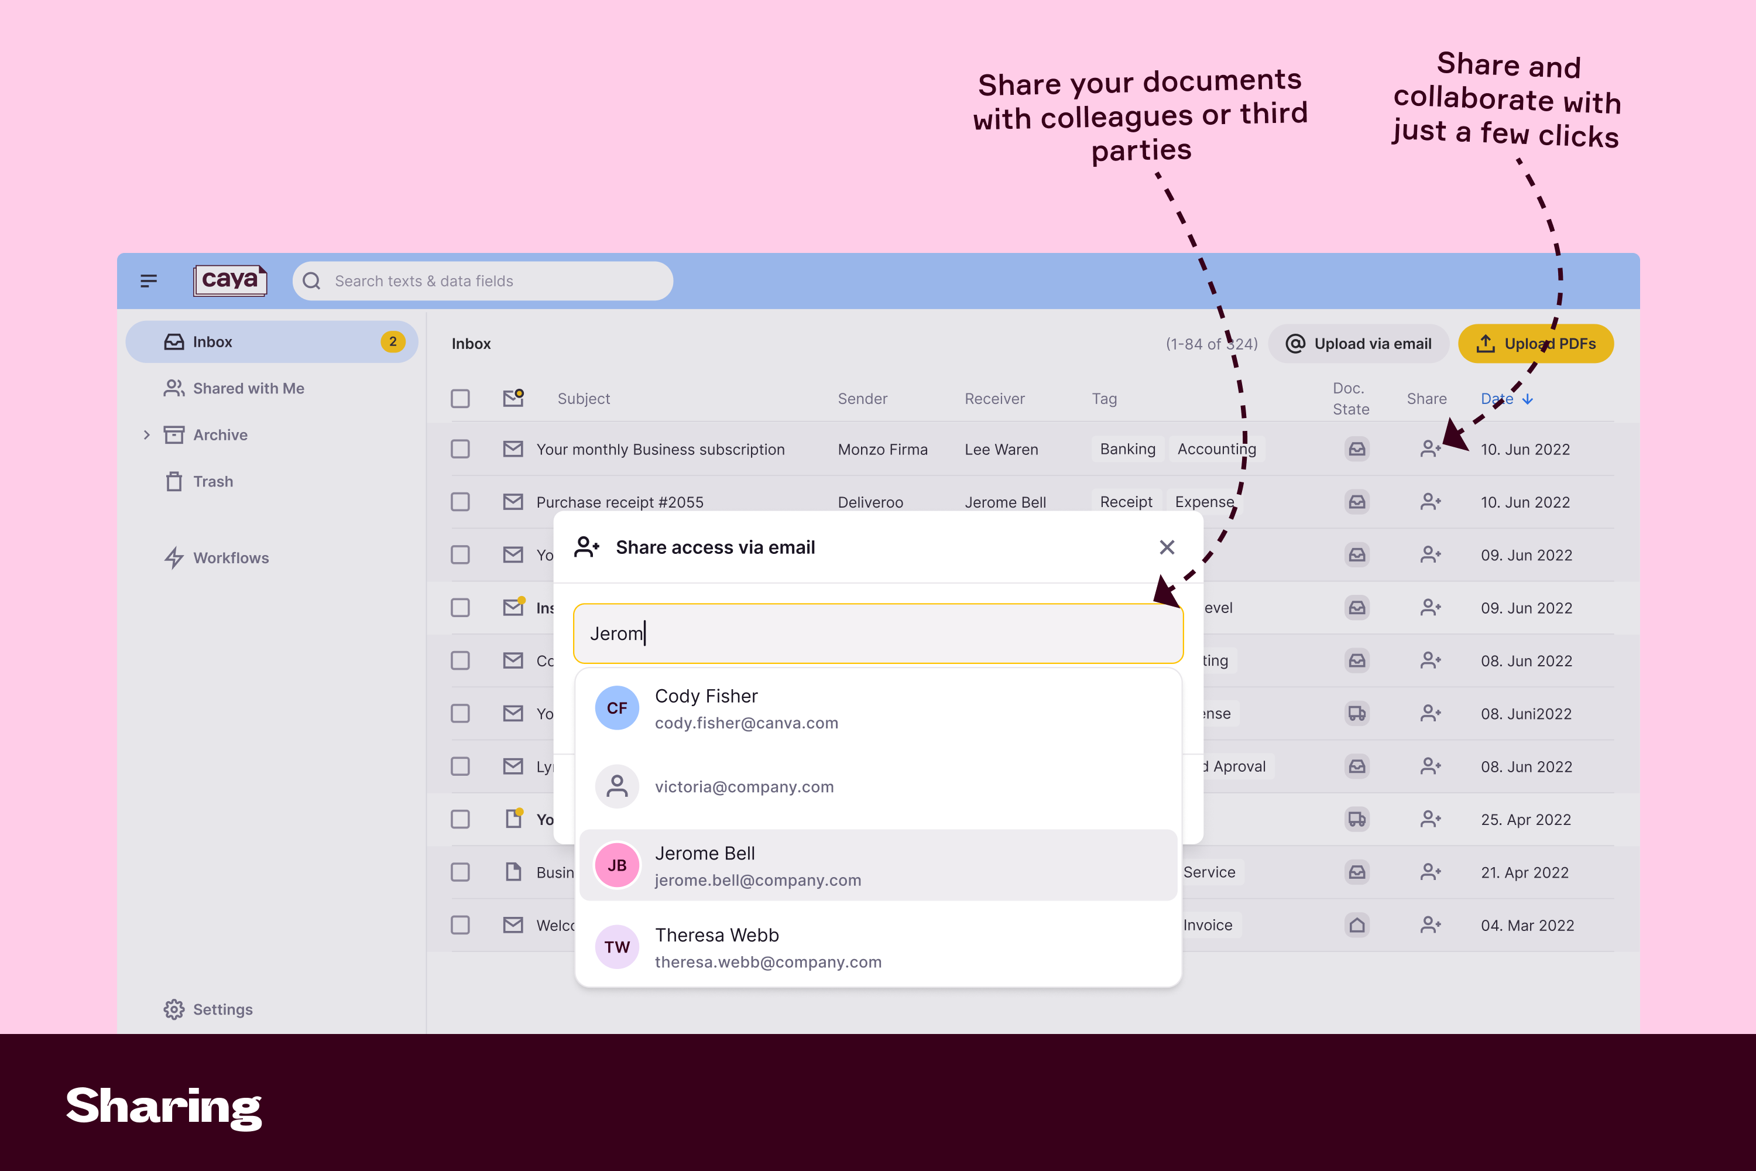This screenshot has height=1171, width=1756.
Task: Open Shared with Me in sidebar
Action: click(x=248, y=388)
